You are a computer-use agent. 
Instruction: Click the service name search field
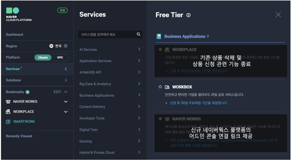point(107,35)
